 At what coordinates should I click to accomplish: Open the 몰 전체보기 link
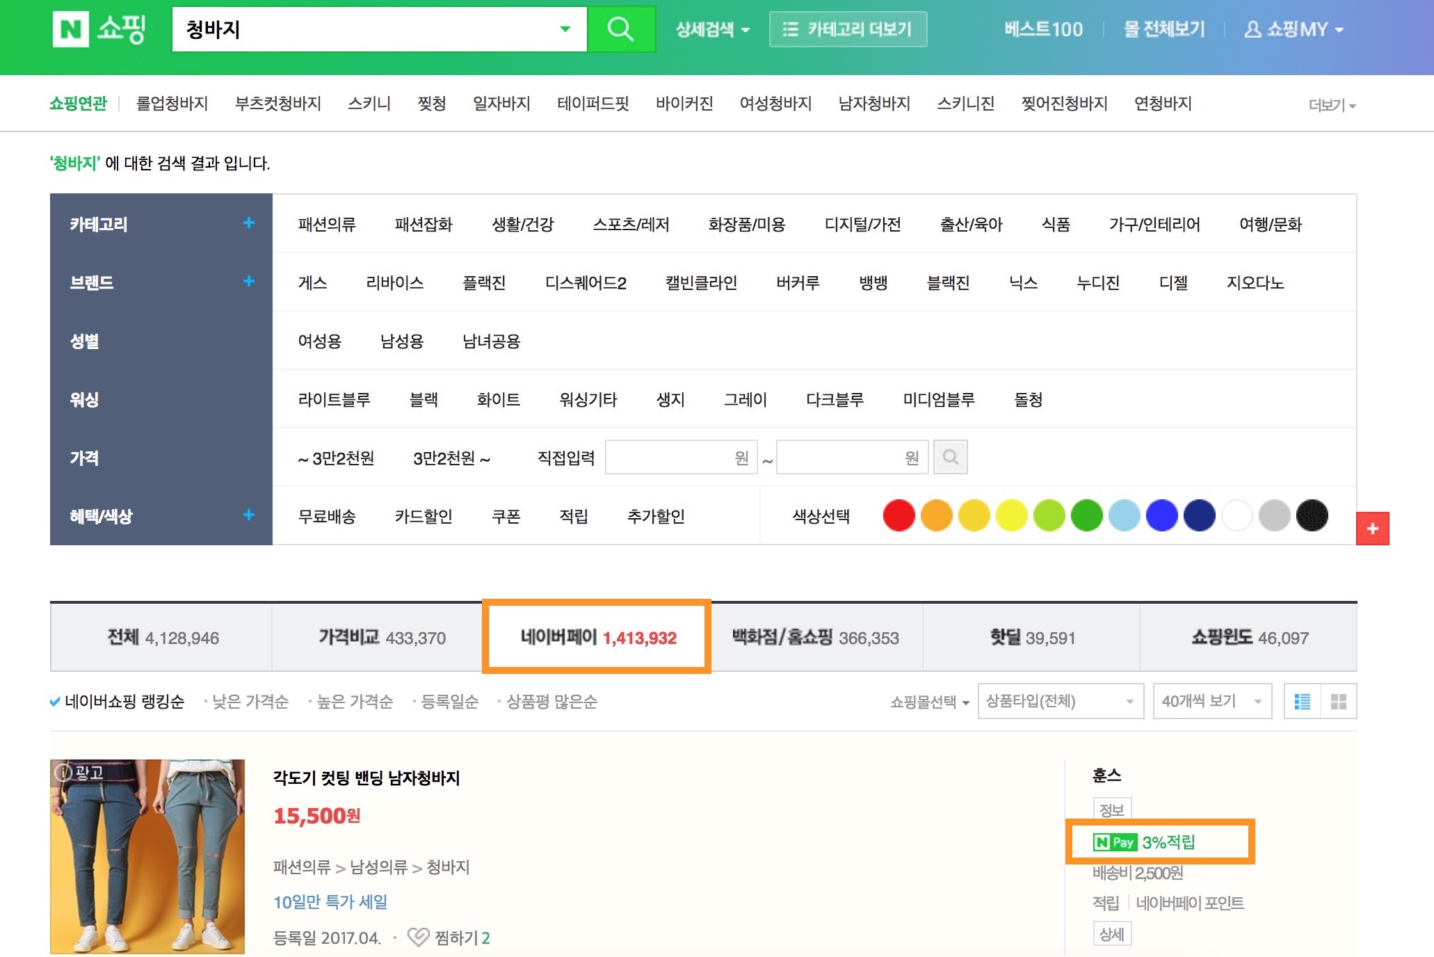pos(1164,29)
